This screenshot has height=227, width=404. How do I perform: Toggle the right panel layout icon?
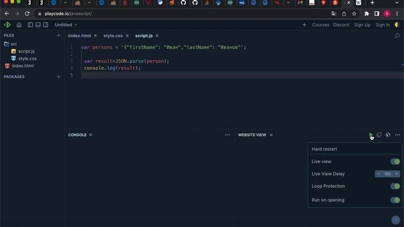click(45, 25)
